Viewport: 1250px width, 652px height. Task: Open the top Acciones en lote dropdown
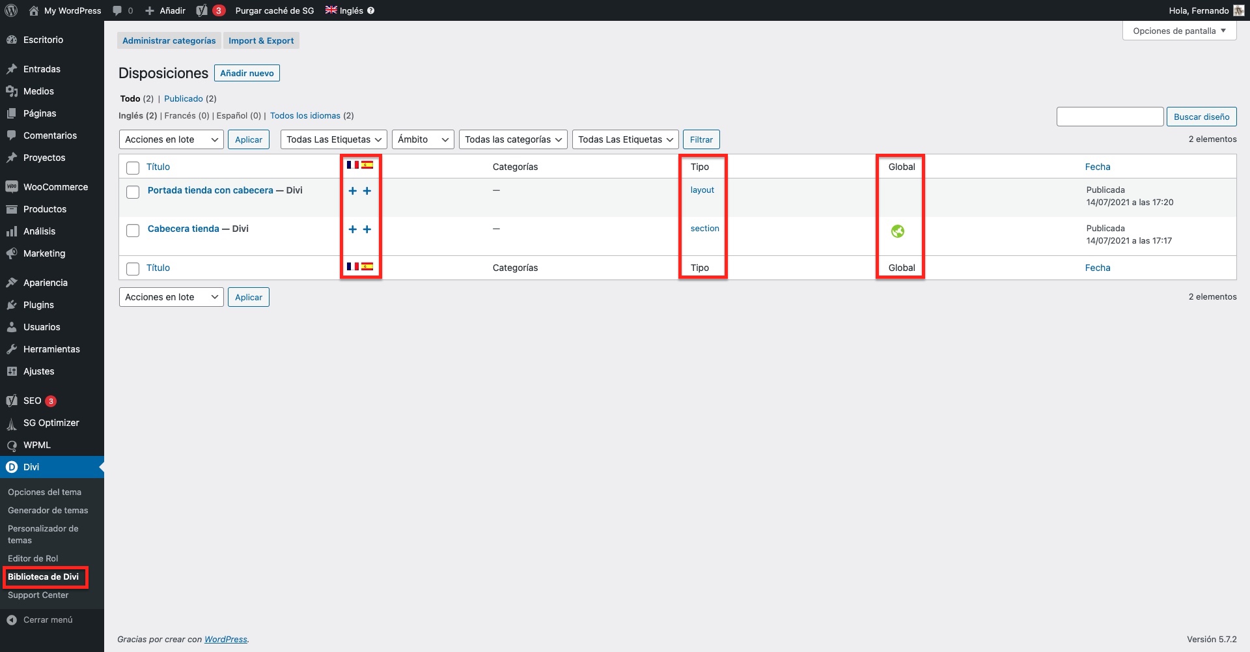click(171, 139)
